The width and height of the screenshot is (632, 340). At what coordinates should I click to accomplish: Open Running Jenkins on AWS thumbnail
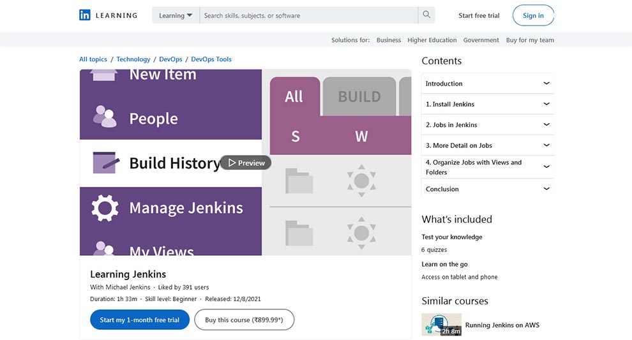(441, 325)
